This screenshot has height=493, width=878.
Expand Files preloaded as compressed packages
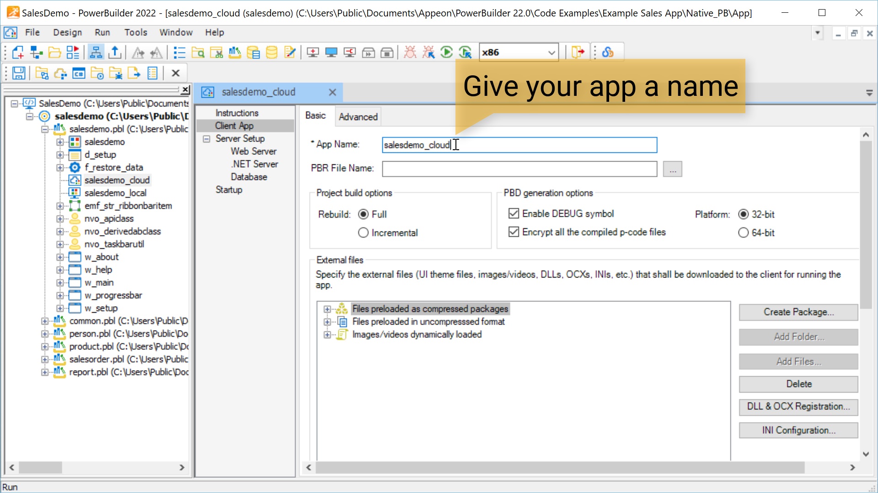pyautogui.click(x=327, y=309)
